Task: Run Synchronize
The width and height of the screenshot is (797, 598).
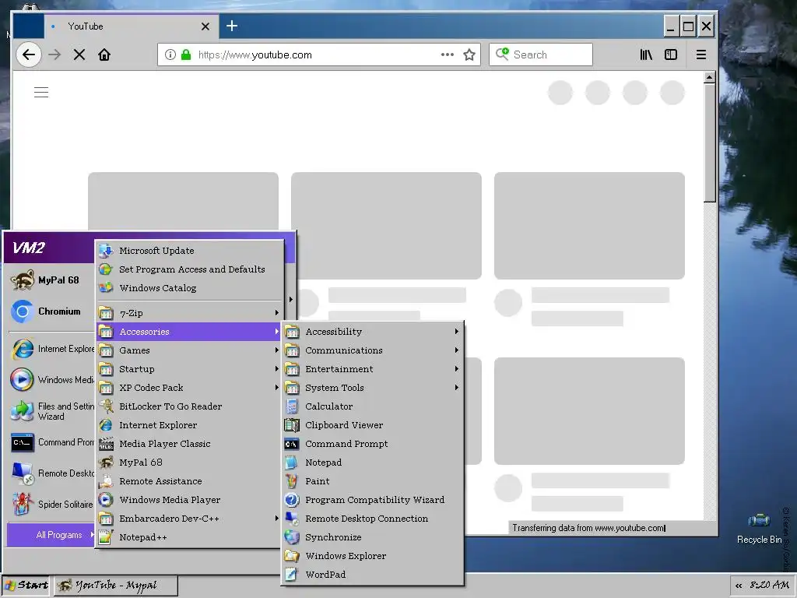Action: point(373,537)
